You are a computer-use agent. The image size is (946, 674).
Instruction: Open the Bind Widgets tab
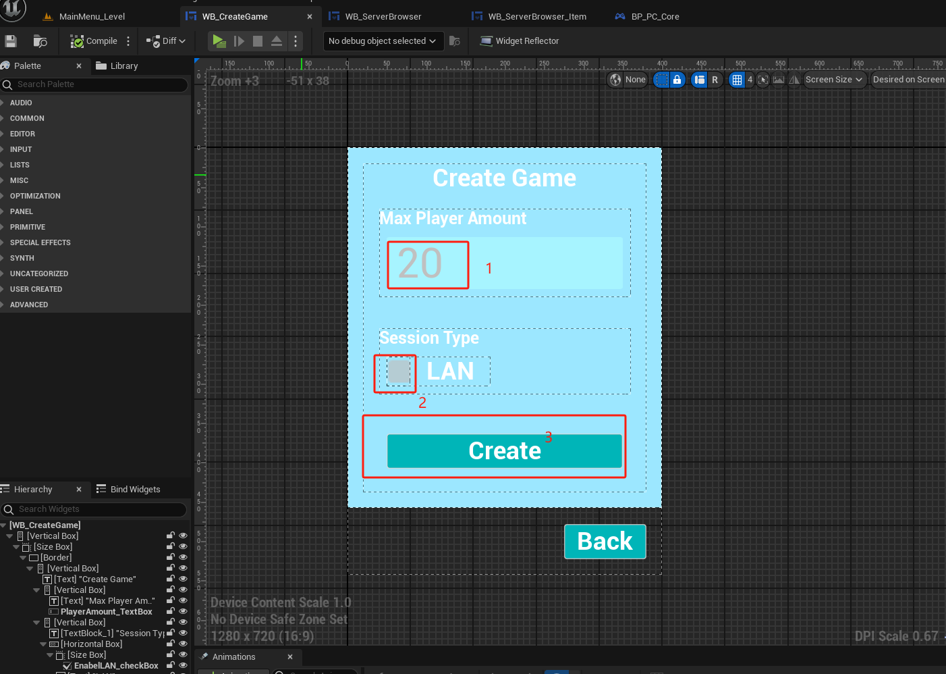129,489
